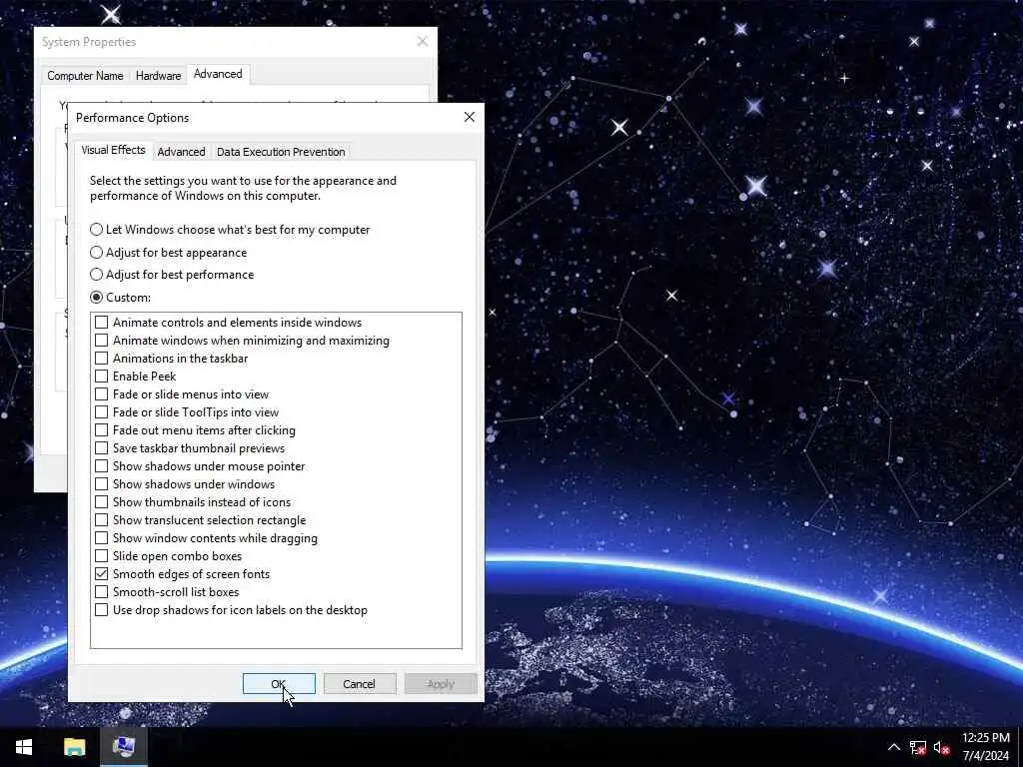Click OK in Performance Options
The image size is (1023, 767).
(x=279, y=684)
